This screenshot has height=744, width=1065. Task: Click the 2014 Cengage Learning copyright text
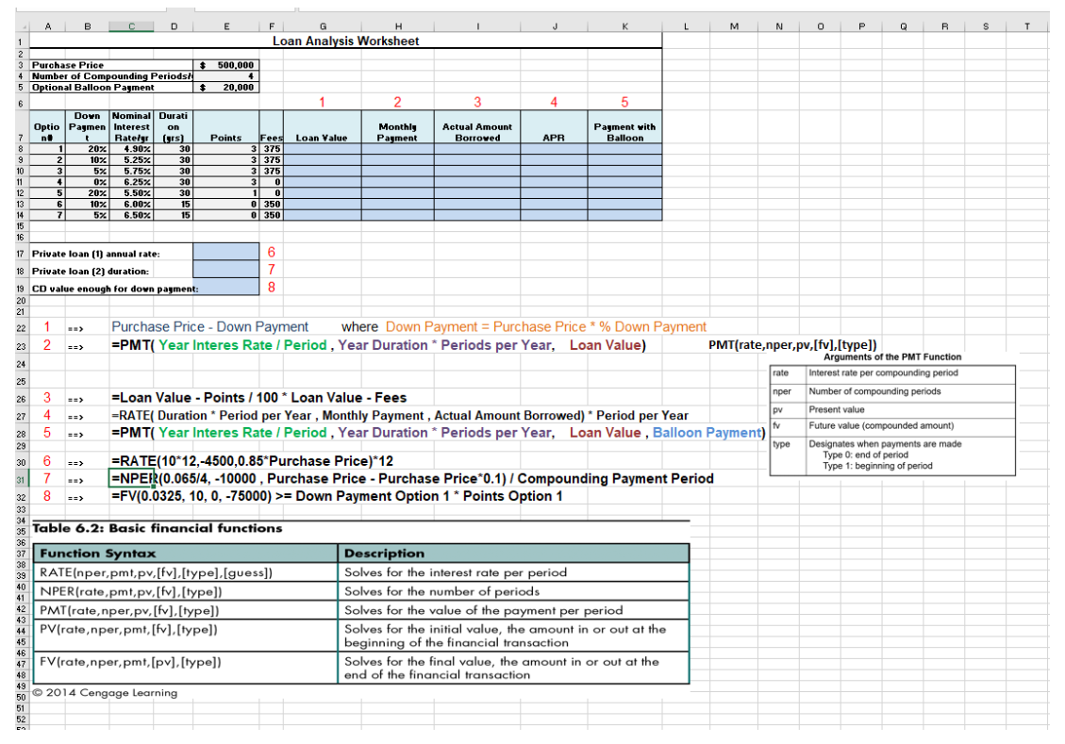[x=105, y=693]
